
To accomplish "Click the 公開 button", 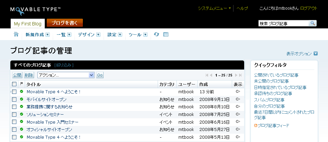I will tap(17, 75).
